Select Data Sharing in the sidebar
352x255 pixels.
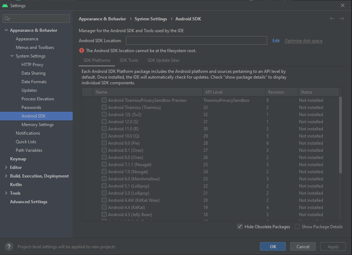(x=33, y=73)
